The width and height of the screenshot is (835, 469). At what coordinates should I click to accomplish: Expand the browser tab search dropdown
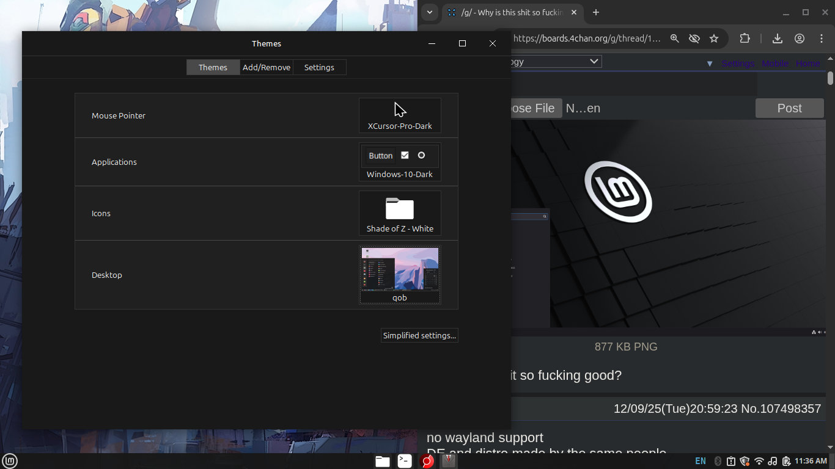tap(430, 12)
